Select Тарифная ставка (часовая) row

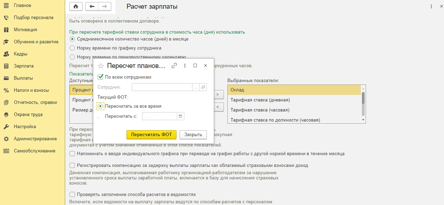click(x=294, y=110)
